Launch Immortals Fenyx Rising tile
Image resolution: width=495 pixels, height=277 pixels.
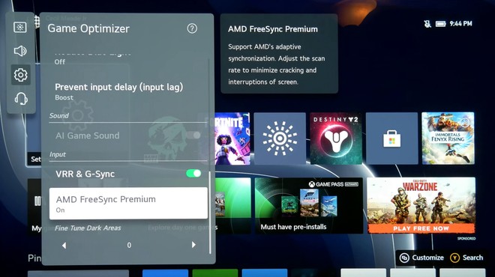point(448,138)
